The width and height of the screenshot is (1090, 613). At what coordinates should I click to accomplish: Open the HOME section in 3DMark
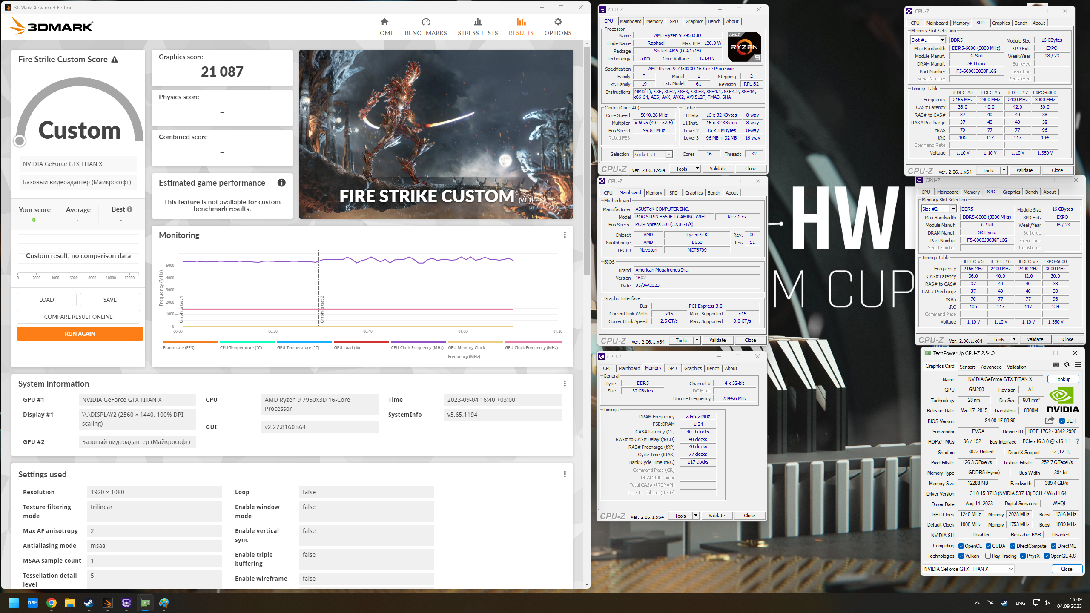coord(384,27)
